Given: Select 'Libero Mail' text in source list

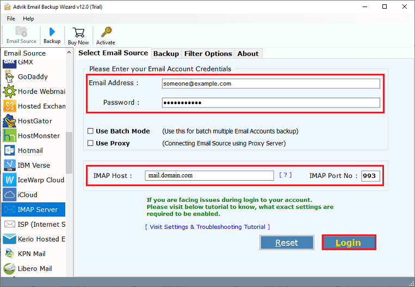Looking at the screenshot, I should (x=35, y=269).
